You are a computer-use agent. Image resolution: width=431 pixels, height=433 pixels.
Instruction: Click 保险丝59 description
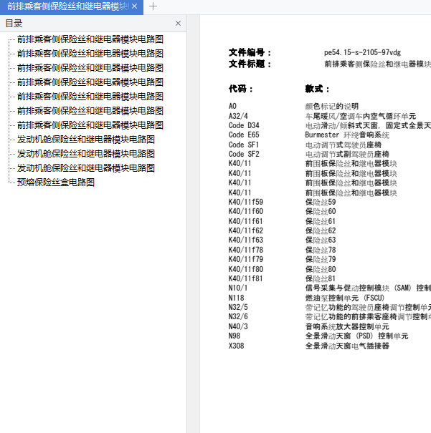pos(321,202)
